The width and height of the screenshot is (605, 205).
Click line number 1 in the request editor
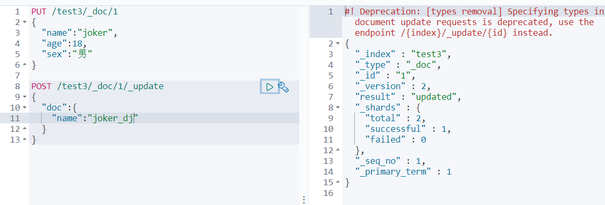click(17, 12)
